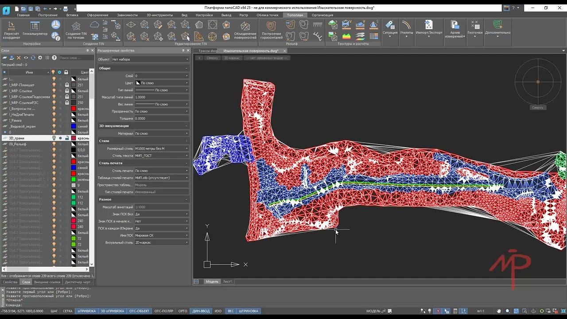The image size is (567, 319).
Task: Unlock the !_MIP-Планшет layer lock
Action: [x=66, y=85]
